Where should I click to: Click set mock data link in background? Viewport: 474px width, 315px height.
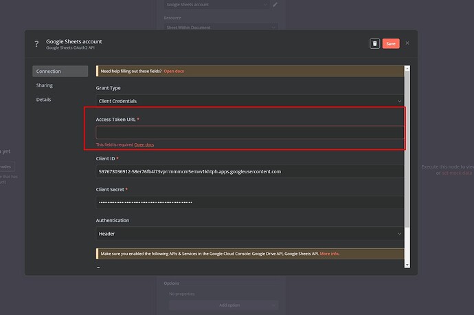tap(457, 173)
